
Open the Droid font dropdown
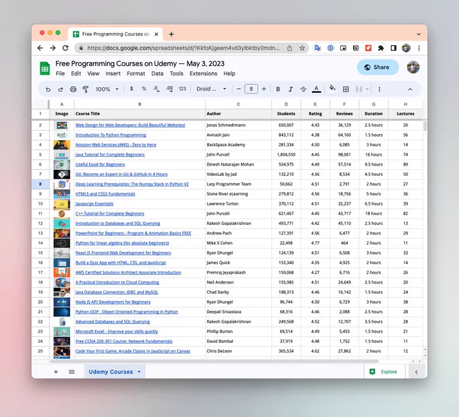[211, 89]
